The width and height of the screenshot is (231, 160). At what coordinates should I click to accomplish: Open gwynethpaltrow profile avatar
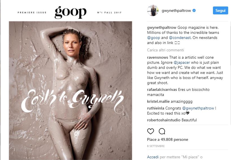(x=153, y=10)
